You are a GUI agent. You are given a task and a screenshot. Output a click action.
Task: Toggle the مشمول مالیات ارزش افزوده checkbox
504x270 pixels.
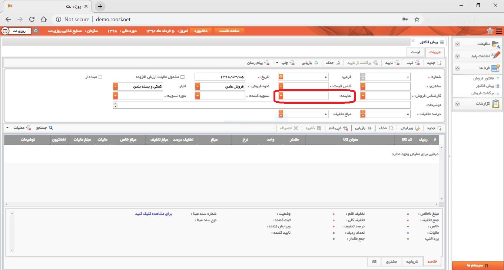coord(182,77)
